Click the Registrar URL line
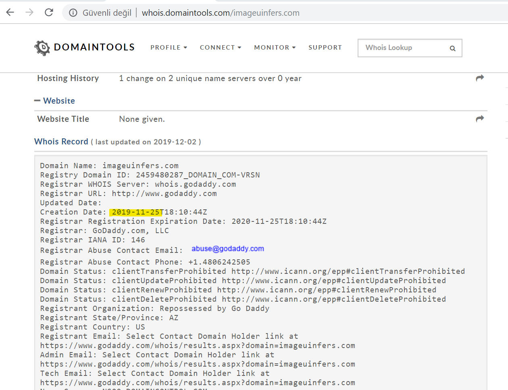Image resolution: width=508 pixels, height=390 pixels. click(128, 194)
